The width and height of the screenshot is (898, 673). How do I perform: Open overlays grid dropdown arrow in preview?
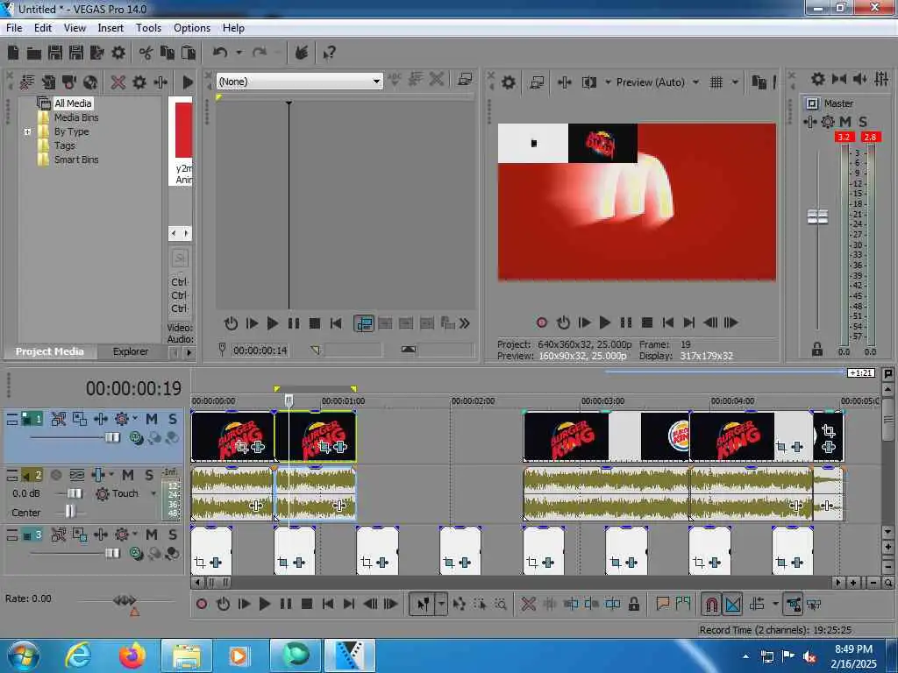tap(735, 82)
